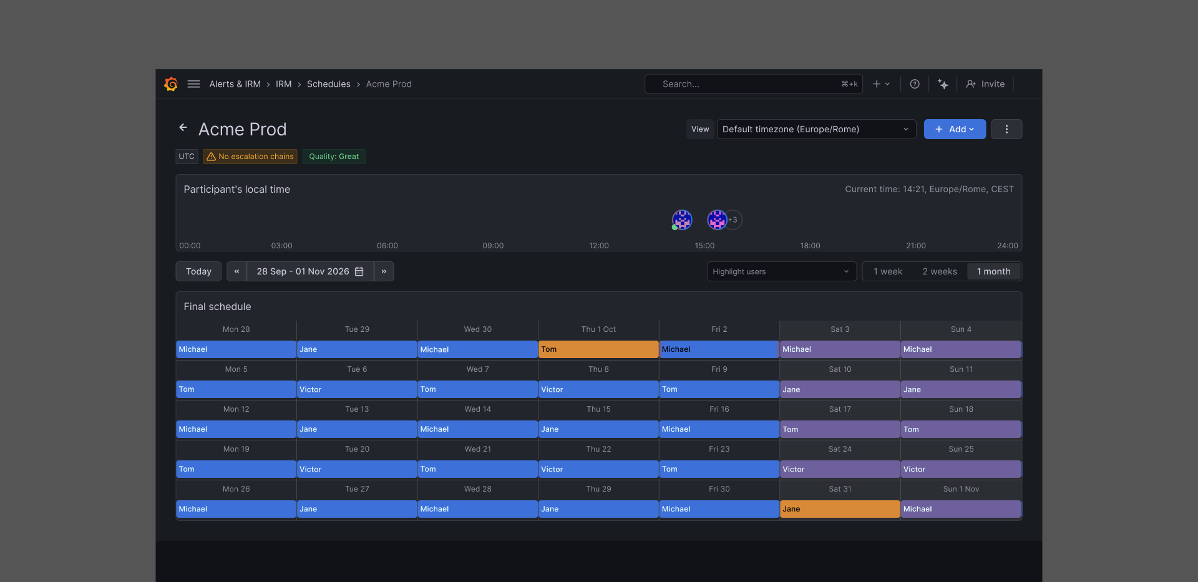Focus the Search input field
1198x582 pixels.
(x=754, y=84)
